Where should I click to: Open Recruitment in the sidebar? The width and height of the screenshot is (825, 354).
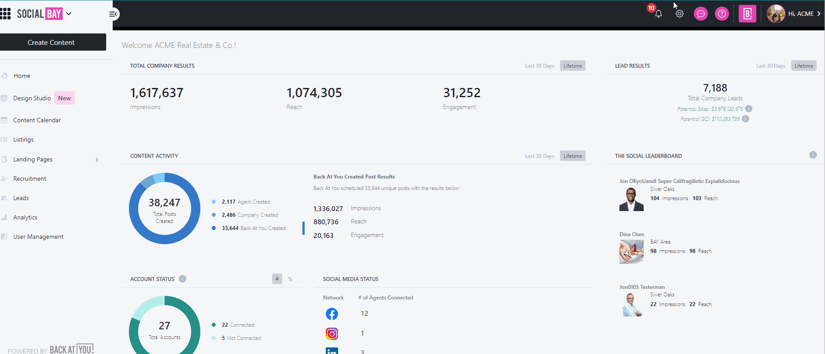tap(29, 179)
